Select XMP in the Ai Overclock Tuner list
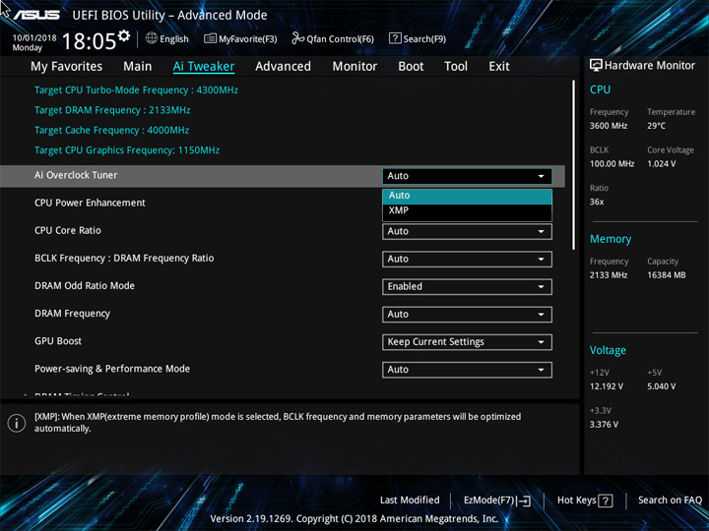Screen dimensions: 709x531 [x=467, y=210]
